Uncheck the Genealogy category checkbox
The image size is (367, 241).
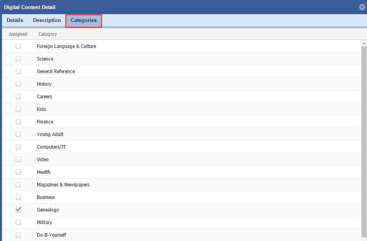click(18, 210)
